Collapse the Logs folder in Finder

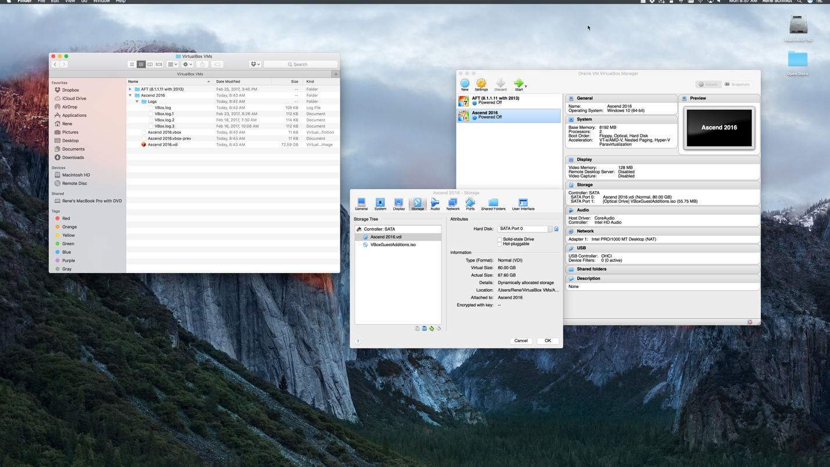pyautogui.click(x=137, y=102)
